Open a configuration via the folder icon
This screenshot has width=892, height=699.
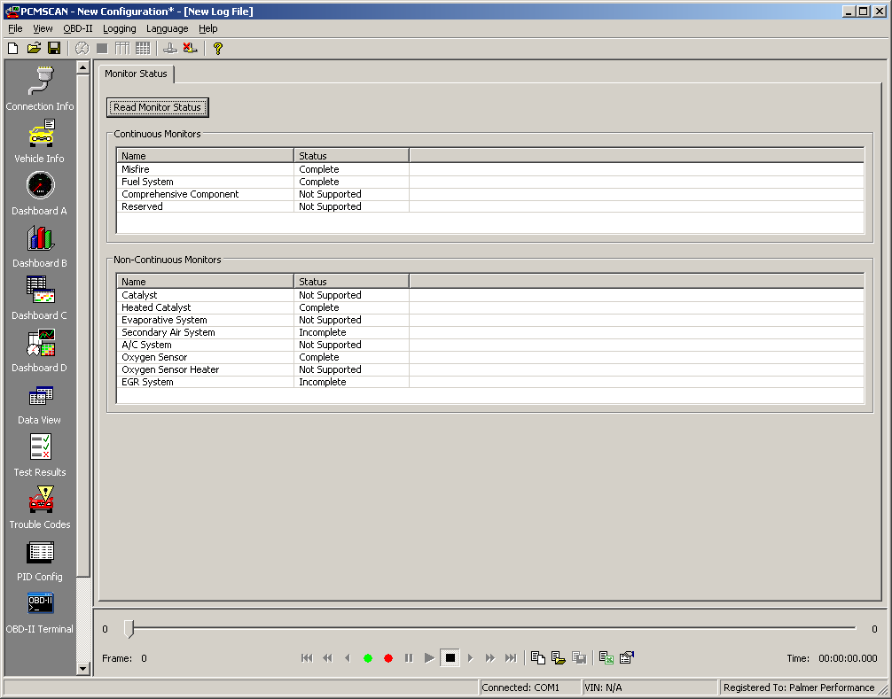pyautogui.click(x=34, y=49)
